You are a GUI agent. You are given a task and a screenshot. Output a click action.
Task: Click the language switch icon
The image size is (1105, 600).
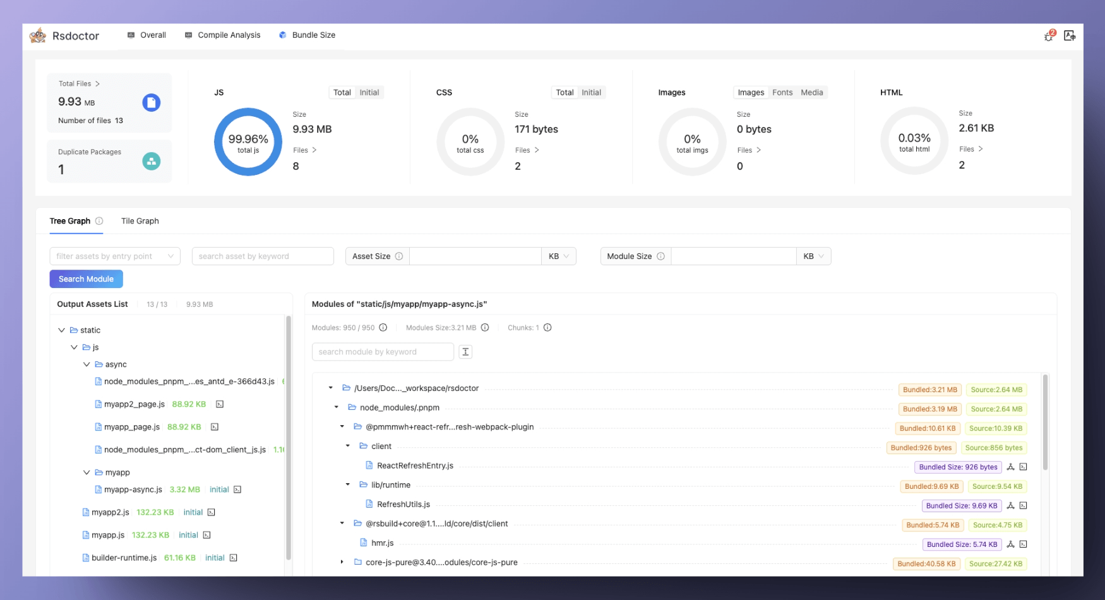pyautogui.click(x=1070, y=36)
